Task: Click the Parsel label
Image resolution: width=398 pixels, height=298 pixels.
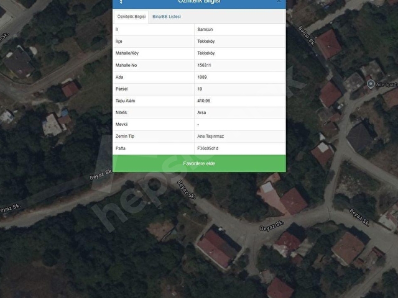Action: (121, 89)
